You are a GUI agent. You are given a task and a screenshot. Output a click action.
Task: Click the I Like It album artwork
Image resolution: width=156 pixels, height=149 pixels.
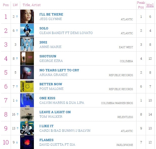click(x=27, y=128)
